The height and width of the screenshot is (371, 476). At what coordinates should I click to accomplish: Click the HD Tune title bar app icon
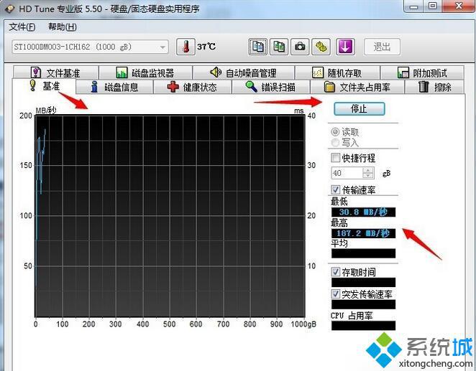pos(10,9)
